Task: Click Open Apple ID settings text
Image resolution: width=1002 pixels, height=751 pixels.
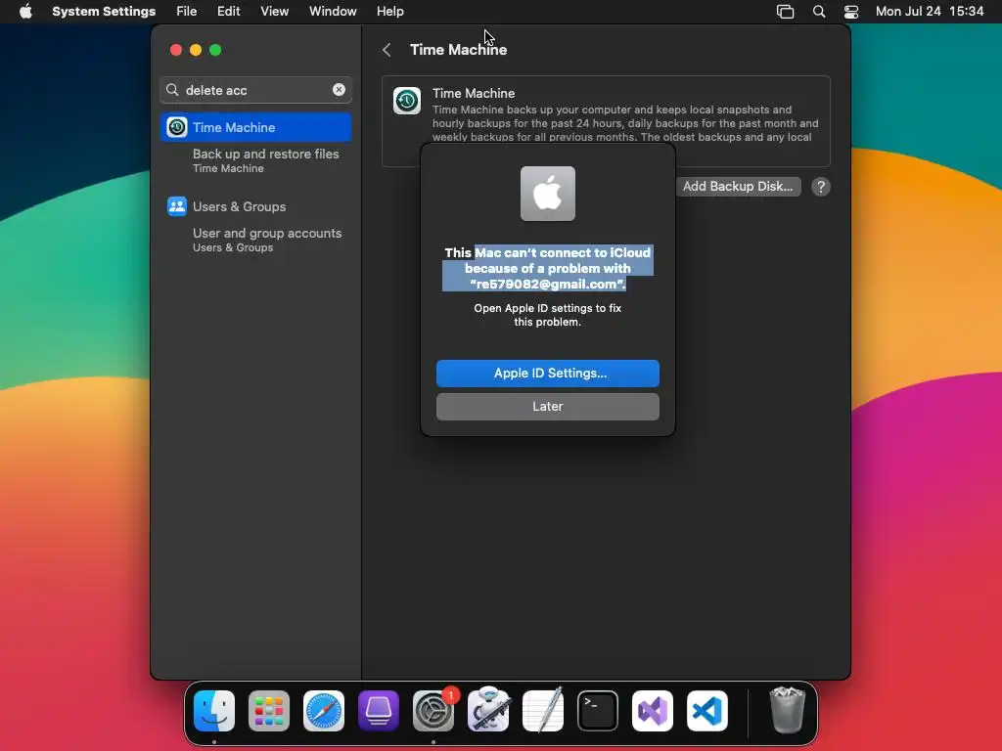Action: point(548,315)
